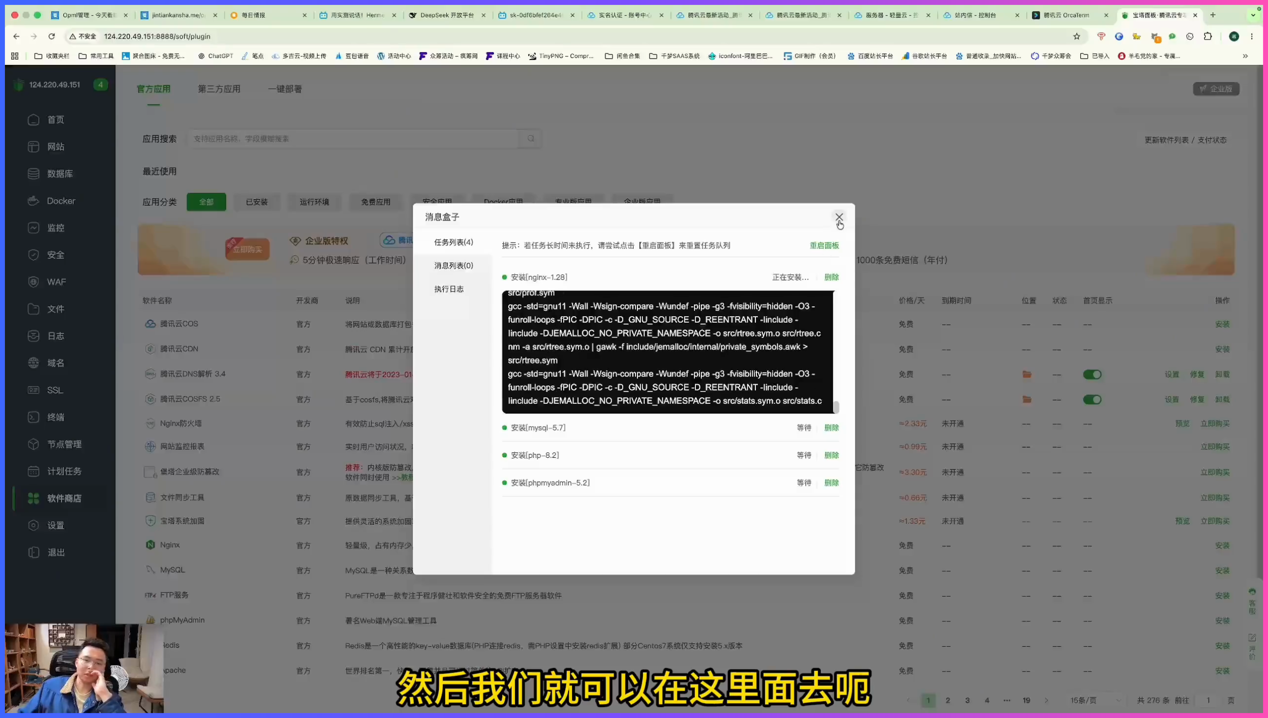Open the browser extensions puzzle icon
Screen dimensions: 1268x718
coord(1208,36)
